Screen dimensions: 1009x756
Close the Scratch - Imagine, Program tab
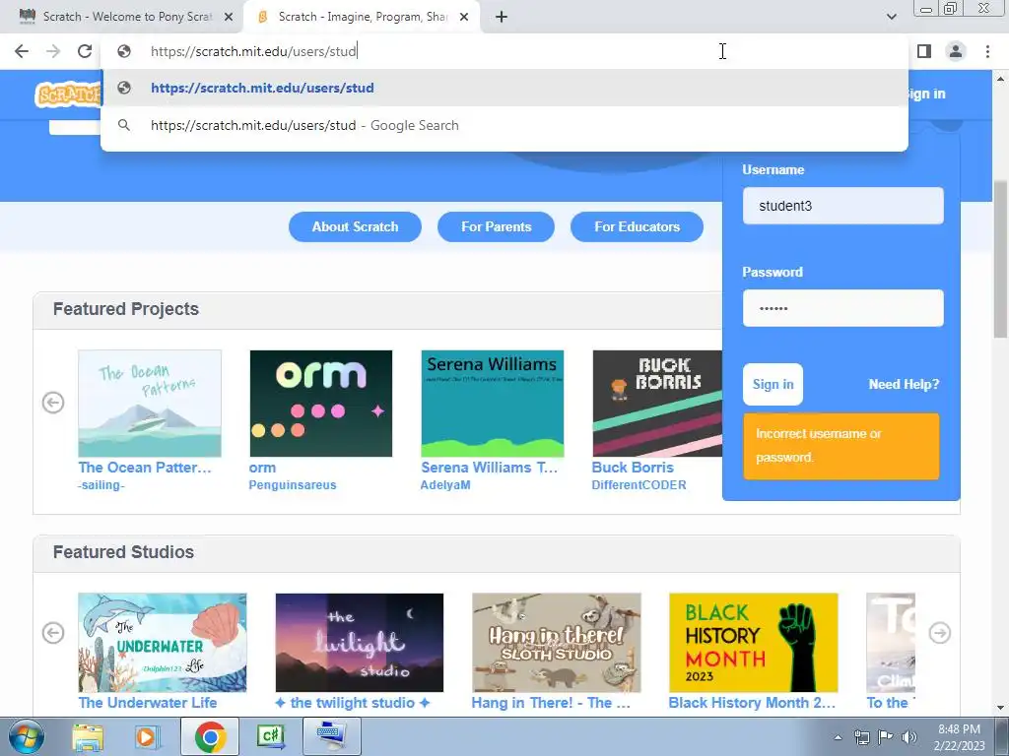[464, 17]
